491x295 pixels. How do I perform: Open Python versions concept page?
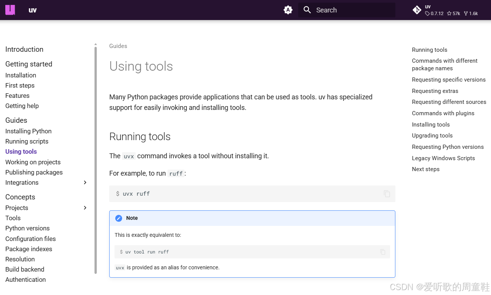click(x=28, y=229)
